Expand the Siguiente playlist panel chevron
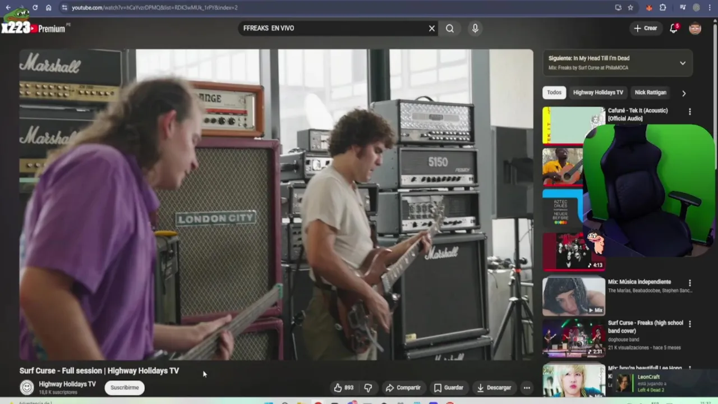 (x=683, y=63)
